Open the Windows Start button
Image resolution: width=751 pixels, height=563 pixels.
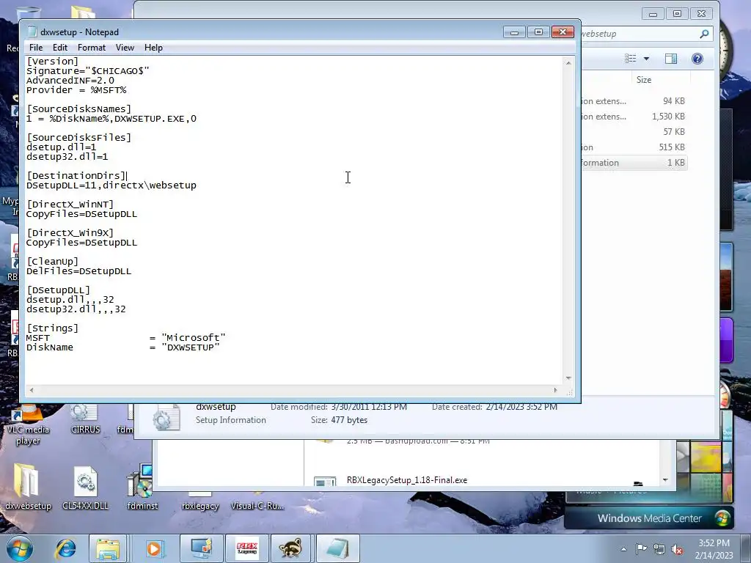[20, 548]
